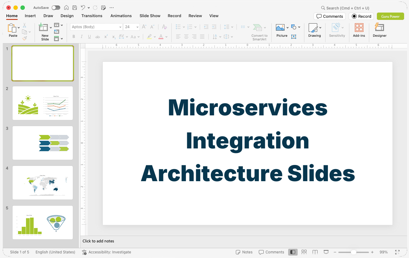This screenshot has width=409, height=258.
Task: Click the Paste clipboard icon
Action: point(12,28)
